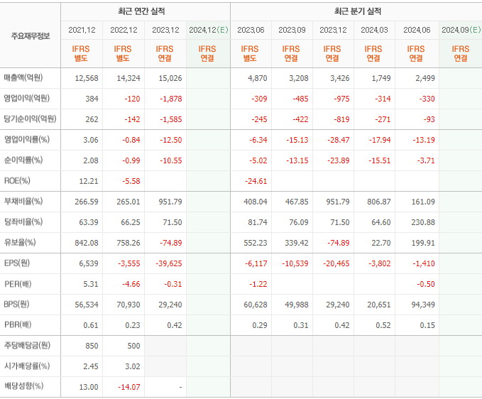482x399 pixels.
Task: Click the -14.07 payout ratio value
Action: (x=129, y=388)
